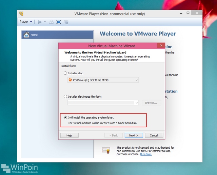Click the Power On play icon in toolbar

pos(40,22)
